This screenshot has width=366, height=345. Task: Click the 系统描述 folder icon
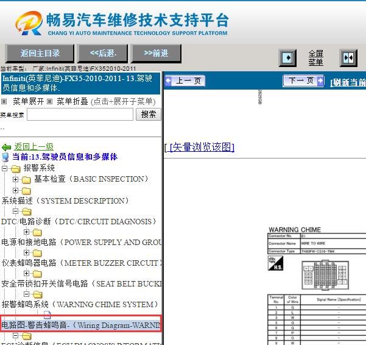[x=26, y=191]
